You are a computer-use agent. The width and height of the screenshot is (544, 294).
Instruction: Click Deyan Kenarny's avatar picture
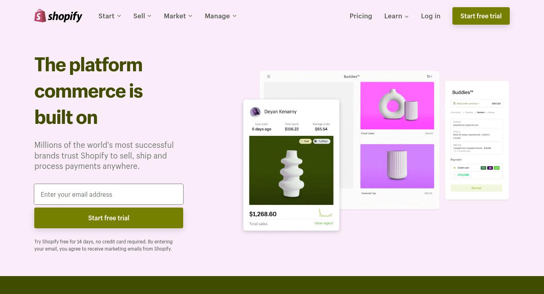(x=255, y=112)
